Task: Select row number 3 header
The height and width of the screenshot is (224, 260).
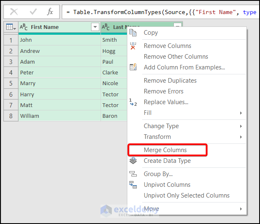Action: click(11, 62)
